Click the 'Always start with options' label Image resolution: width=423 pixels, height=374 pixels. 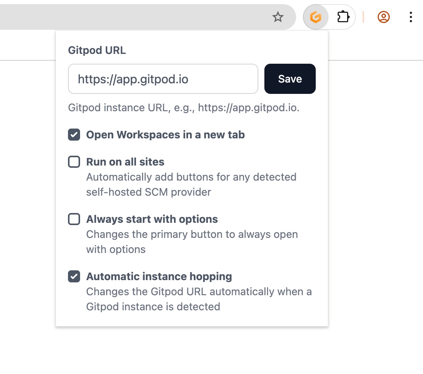tap(152, 219)
